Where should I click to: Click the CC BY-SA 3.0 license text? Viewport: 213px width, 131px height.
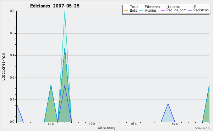pos(202,128)
